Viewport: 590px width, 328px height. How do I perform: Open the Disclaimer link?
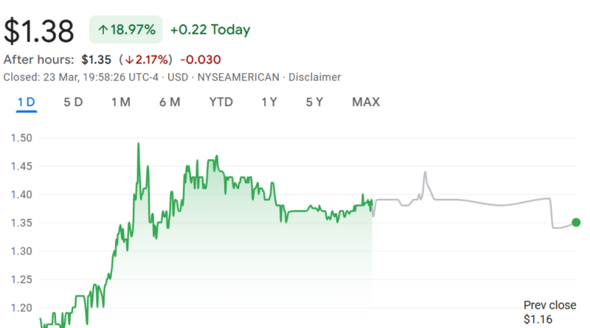(314, 77)
